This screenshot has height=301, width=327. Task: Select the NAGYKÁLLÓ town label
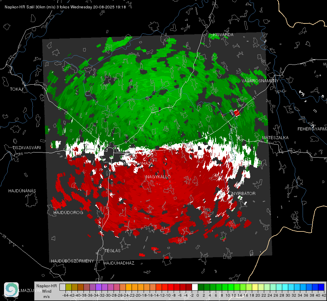click(x=158, y=177)
